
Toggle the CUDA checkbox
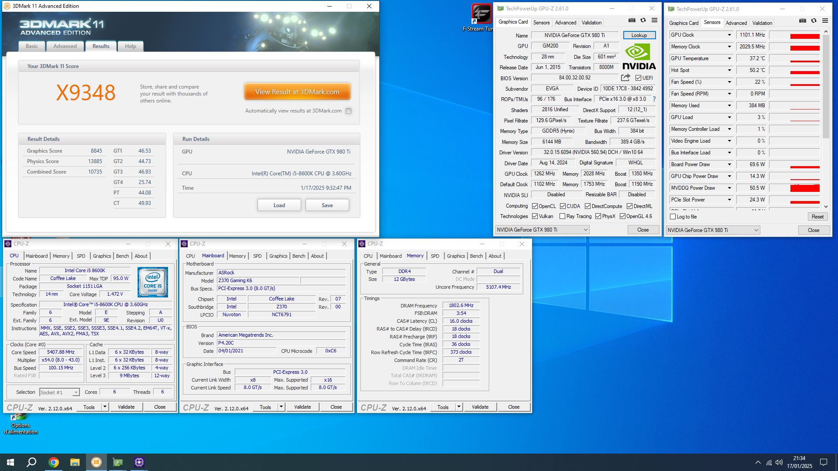coord(563,206)
